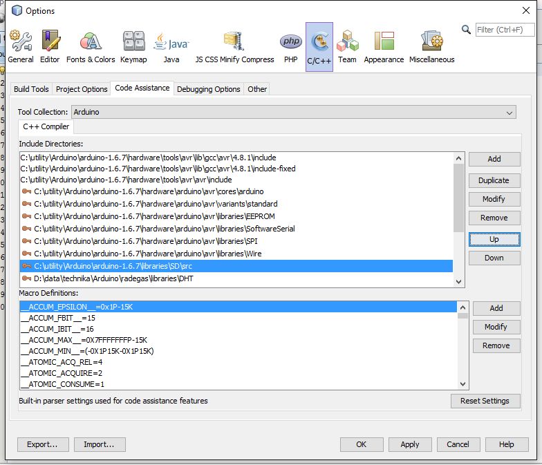Remove the selected macro definition
The height and width of the screenshot is (465, 542).
click(x=496, y=345)
